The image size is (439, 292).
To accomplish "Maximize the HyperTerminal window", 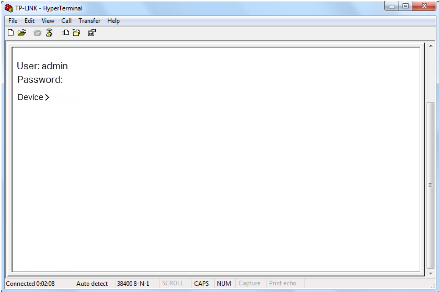I will [406, 6].
